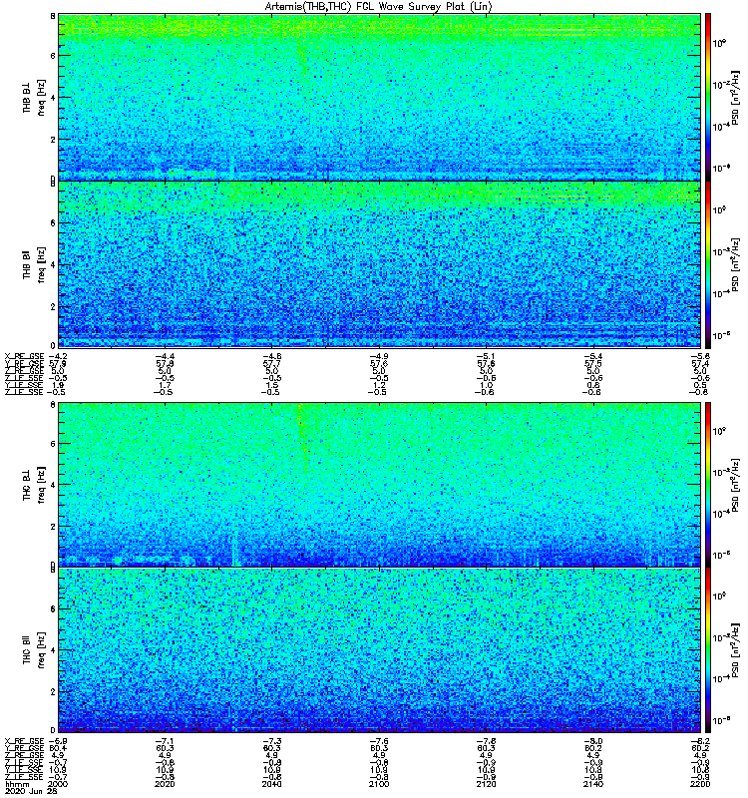
Task: Click the X_RE_GSE row label under the THC panels
Action: click(x=24, y=741)
